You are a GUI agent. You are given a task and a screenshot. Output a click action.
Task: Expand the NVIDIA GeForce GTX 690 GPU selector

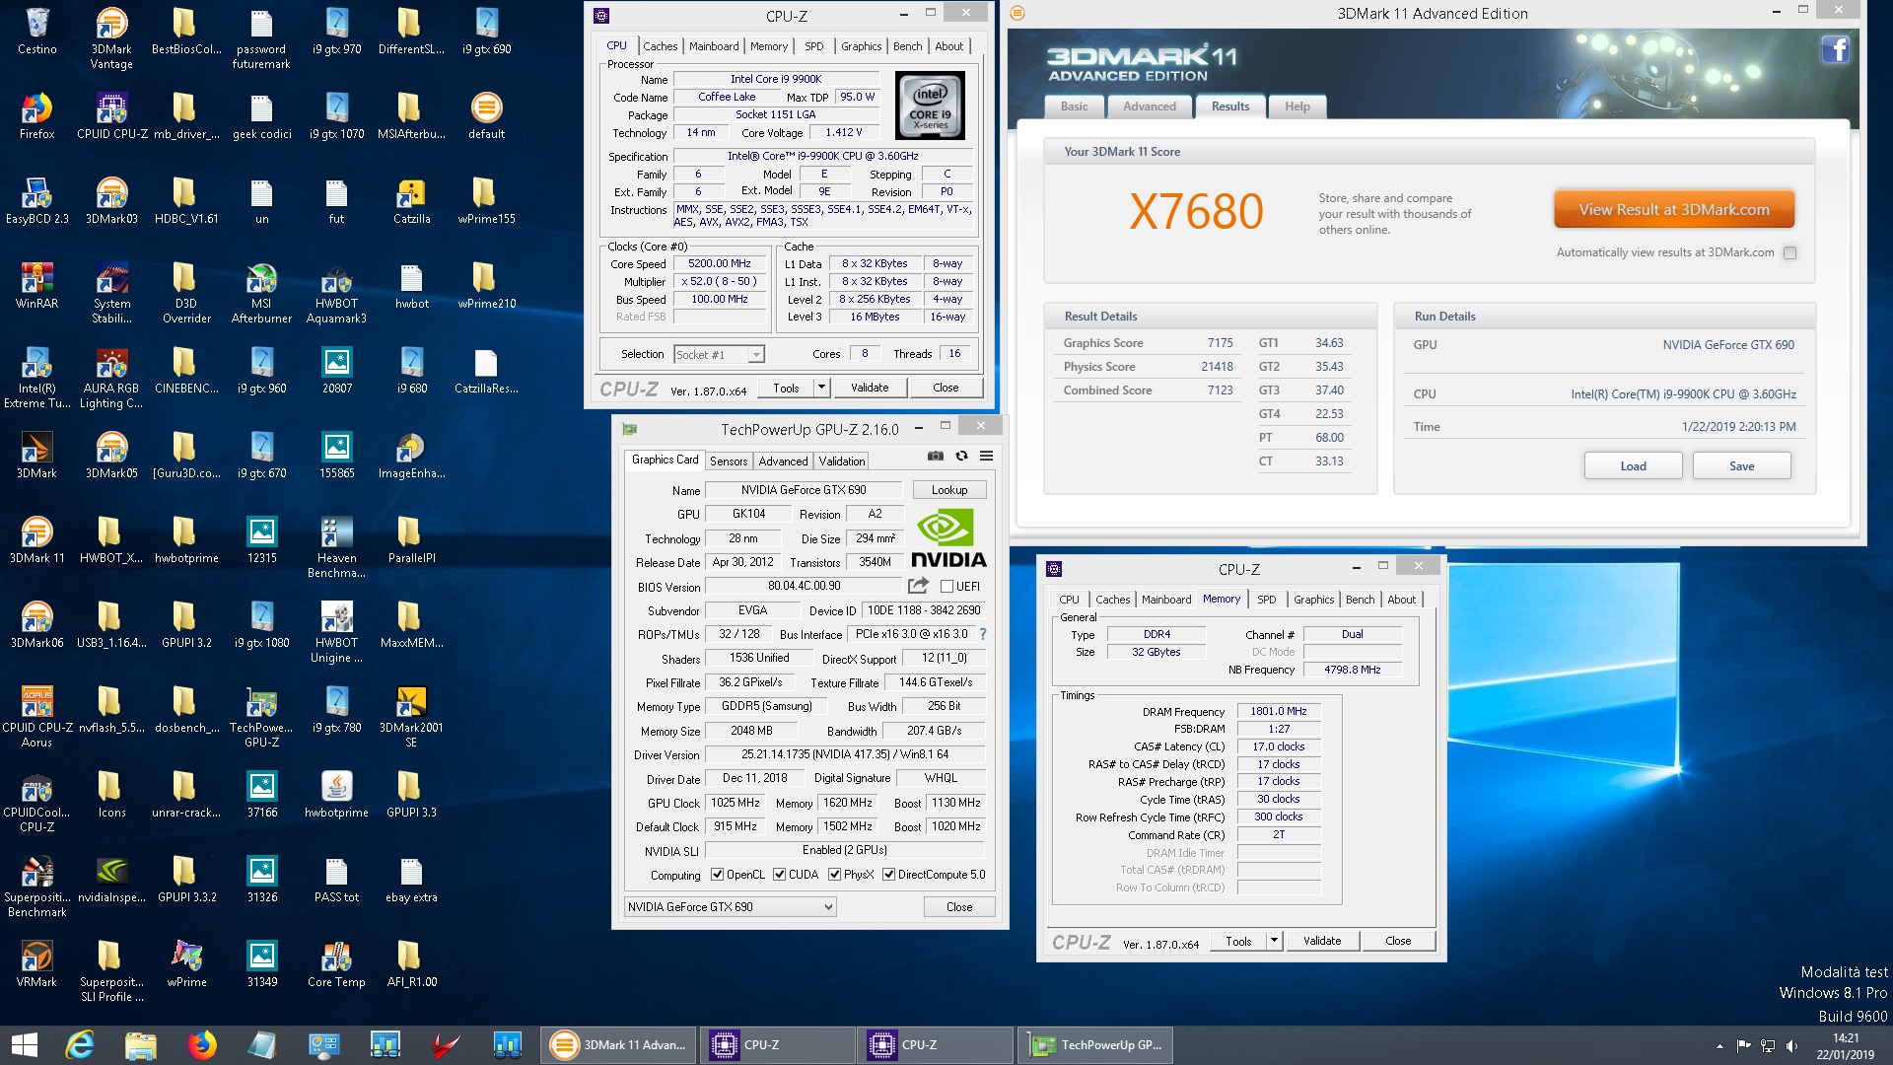(x=828, y=907)
